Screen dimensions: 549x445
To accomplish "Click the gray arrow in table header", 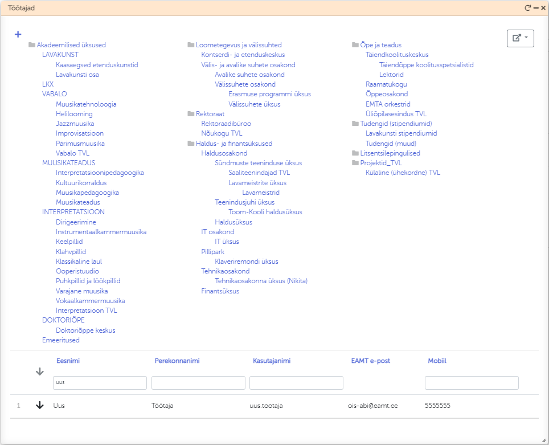I will [x=40, y=371].
